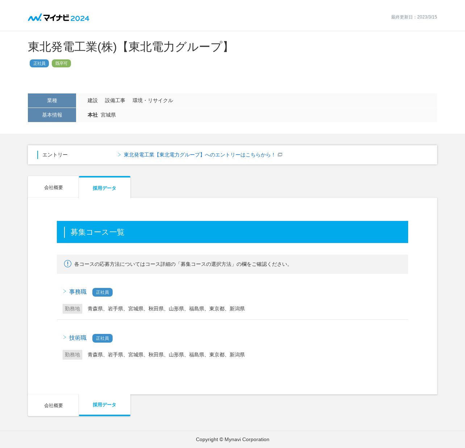The width and height of the screenshot is (465, 448).
Task: Click the 正社員 badge under the company name
Action: pyautogui.click(x=39, y=63)
